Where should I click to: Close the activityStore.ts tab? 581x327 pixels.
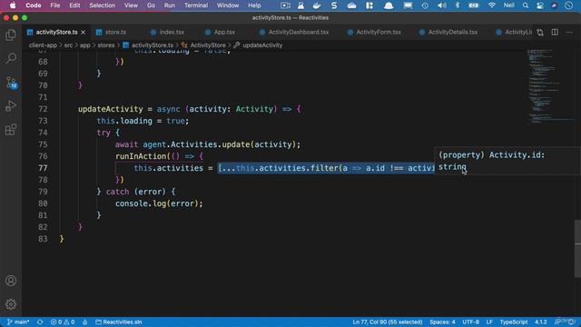coord(84,33)
